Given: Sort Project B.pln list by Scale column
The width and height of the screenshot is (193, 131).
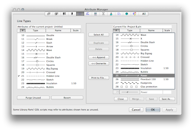Looking at the screenshot, I should pos(167,31).
